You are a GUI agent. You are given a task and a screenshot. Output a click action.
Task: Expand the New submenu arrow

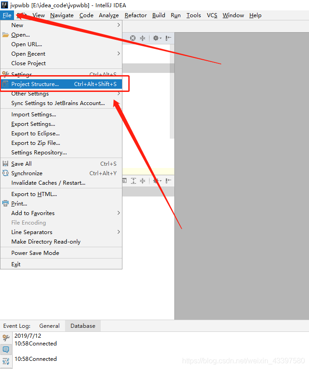coord(118,25)
